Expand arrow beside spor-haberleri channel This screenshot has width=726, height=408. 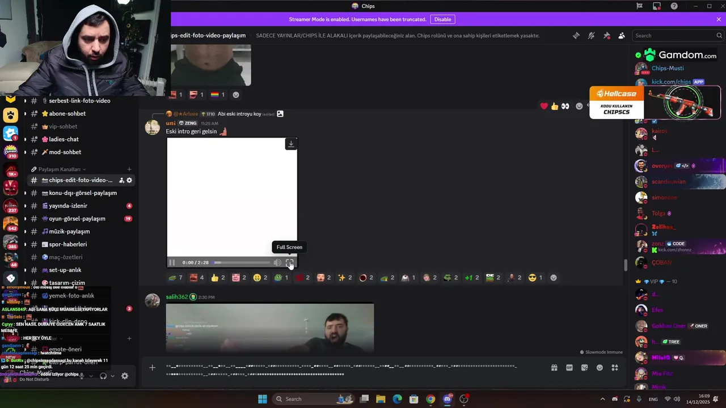[x=24, y=244]
